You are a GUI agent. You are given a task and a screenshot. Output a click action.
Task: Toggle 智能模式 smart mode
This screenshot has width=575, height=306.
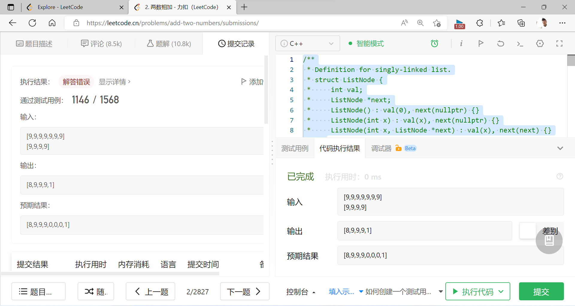coord(366,44)
